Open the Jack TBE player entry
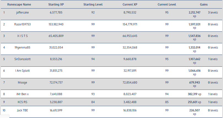 (22, 110)
